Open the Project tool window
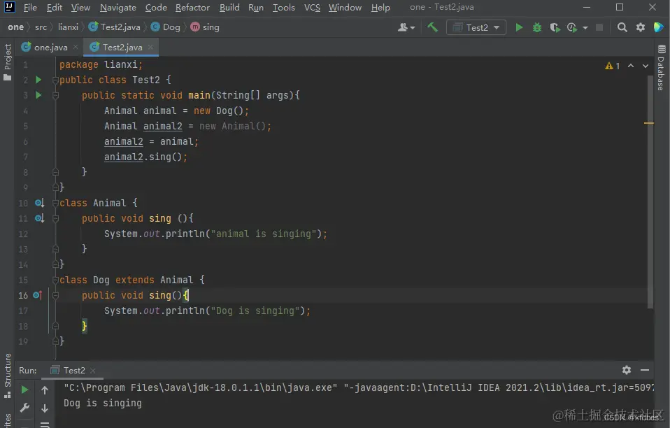 click(7, 62)
